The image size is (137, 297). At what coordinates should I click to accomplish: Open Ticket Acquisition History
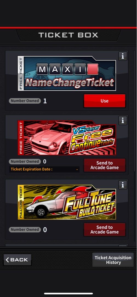[113, 260]
